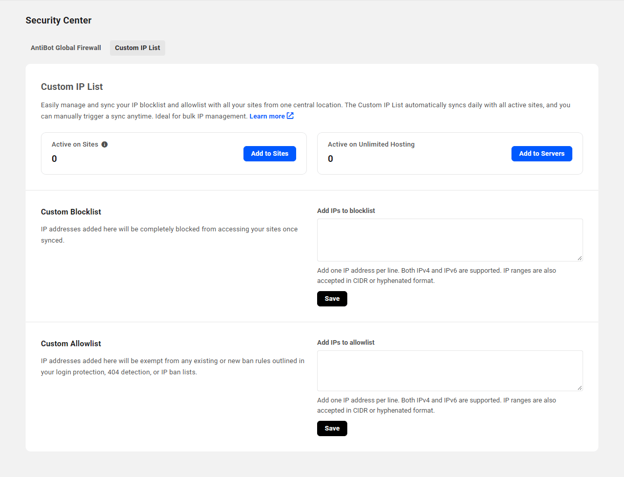Click the Active on Unlimited Hosting label
This screenshot has height=477, width=624.
click(371, 145)
